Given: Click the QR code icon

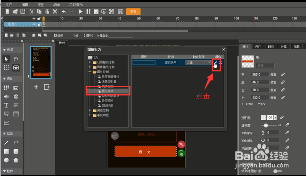Looking at the screenshot, I should pyautogui.click(x=111, y=12).
